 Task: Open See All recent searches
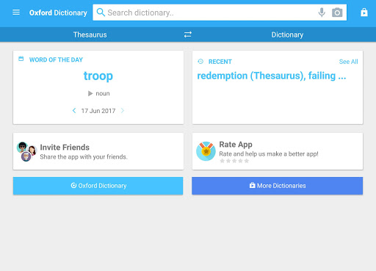click(x=348, y=62)
